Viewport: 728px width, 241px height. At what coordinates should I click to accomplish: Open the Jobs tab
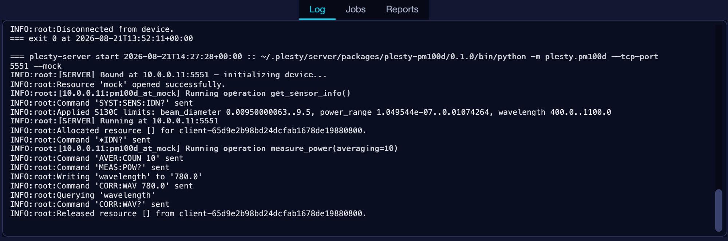(x=355, y=9)
